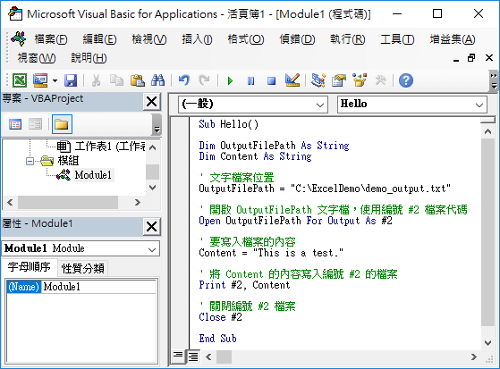Viewport: 500px width, 369px height.
Task: Click the Insert UserForm toolbar icon
Action: point(40,80)
